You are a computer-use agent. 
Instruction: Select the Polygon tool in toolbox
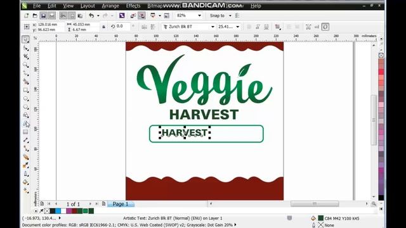25,107
